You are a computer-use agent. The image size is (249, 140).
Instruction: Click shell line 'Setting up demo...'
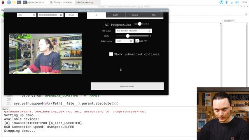22,115
